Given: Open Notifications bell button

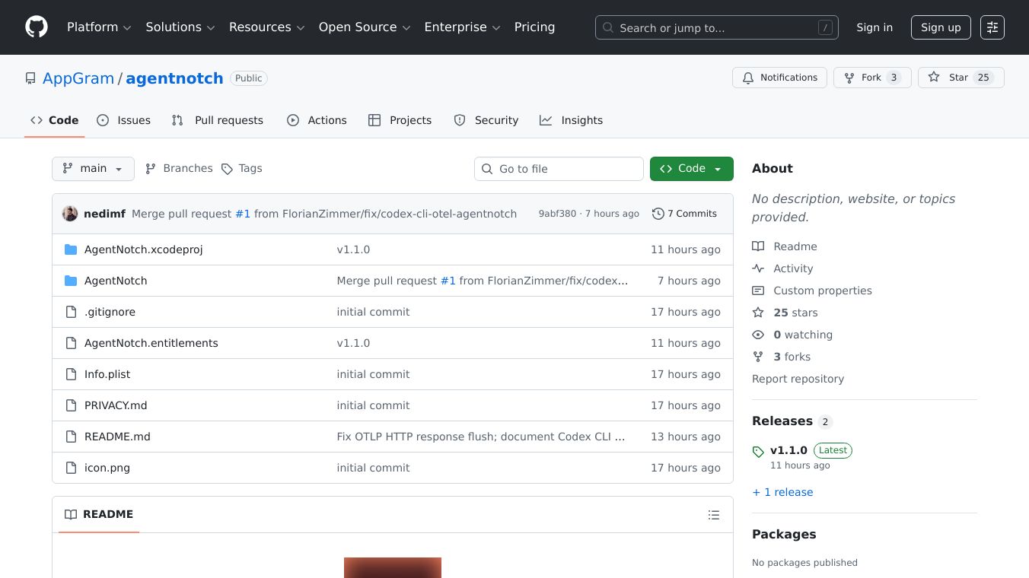Looking at the screenshot, I should (779, 78).
